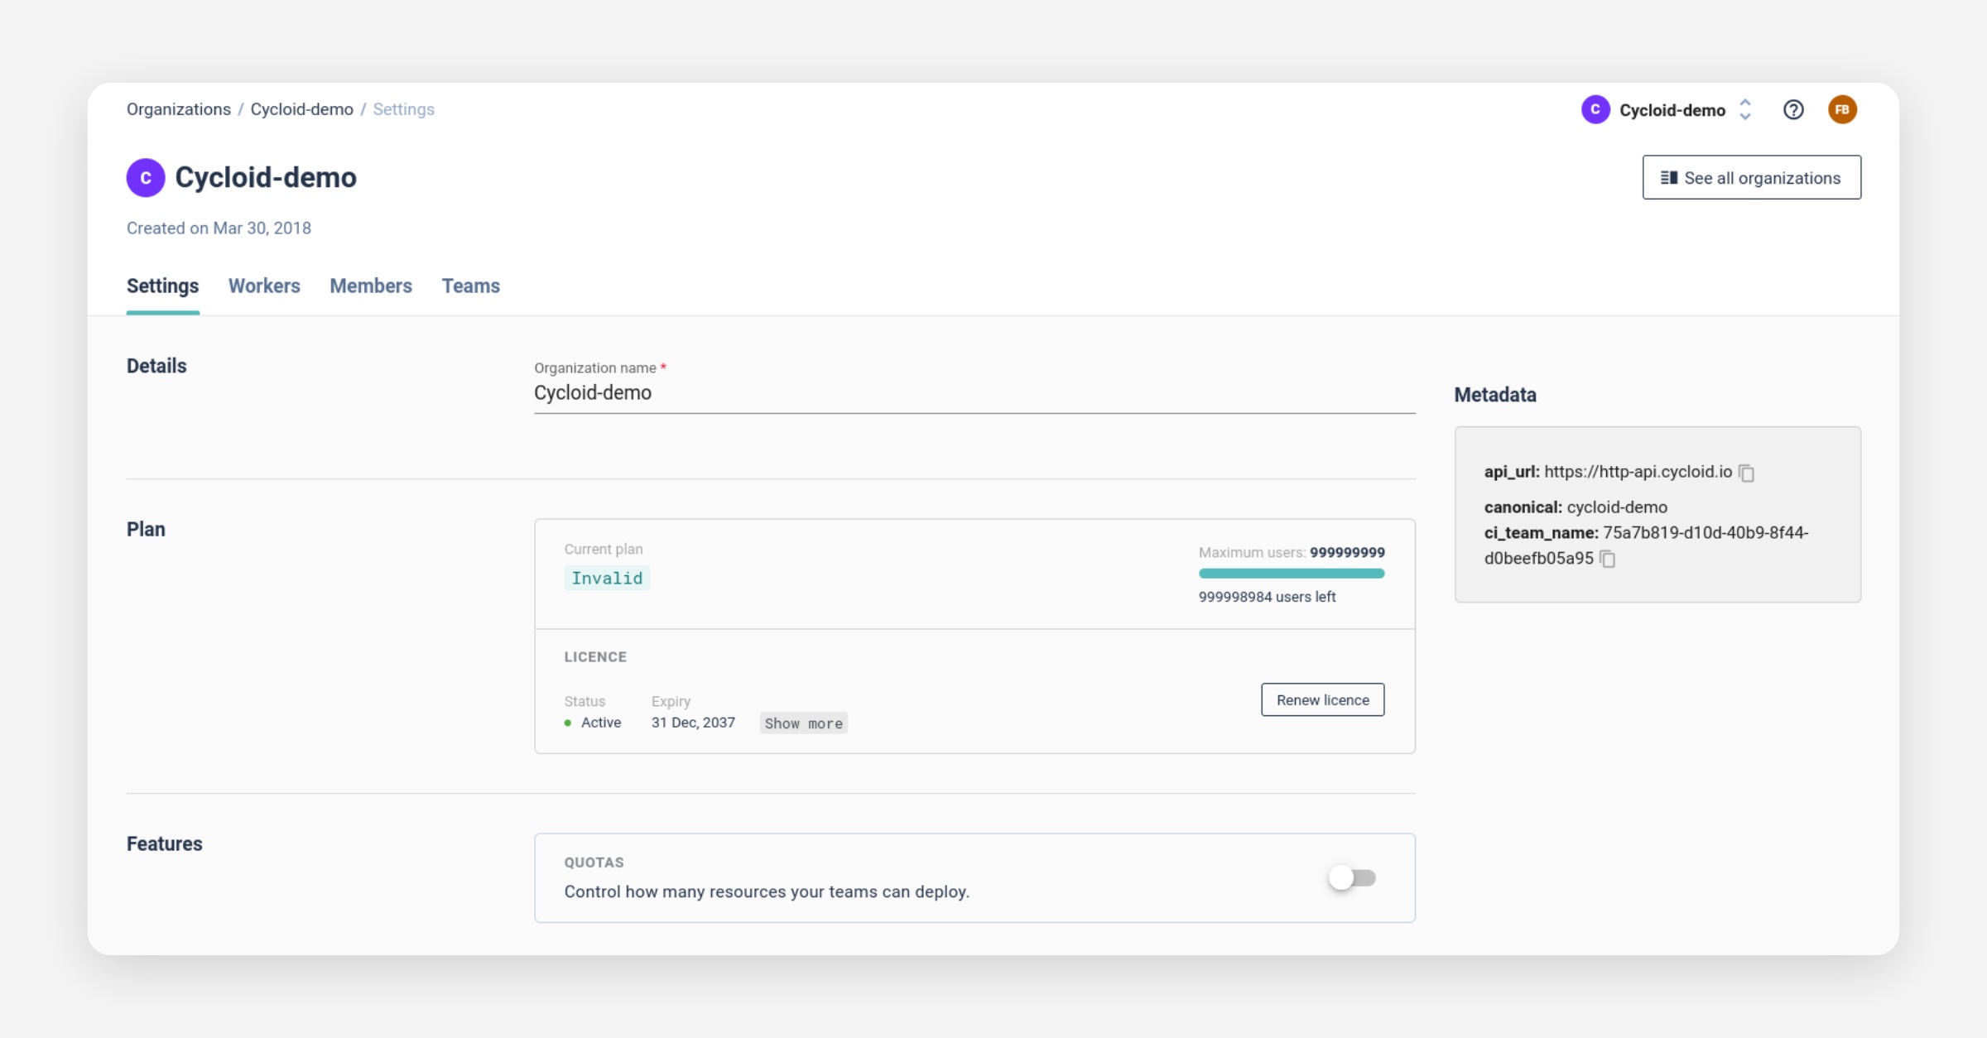Click the large Cycloid-demo logo beside title

pyautogui.click(x=146, y=177)
